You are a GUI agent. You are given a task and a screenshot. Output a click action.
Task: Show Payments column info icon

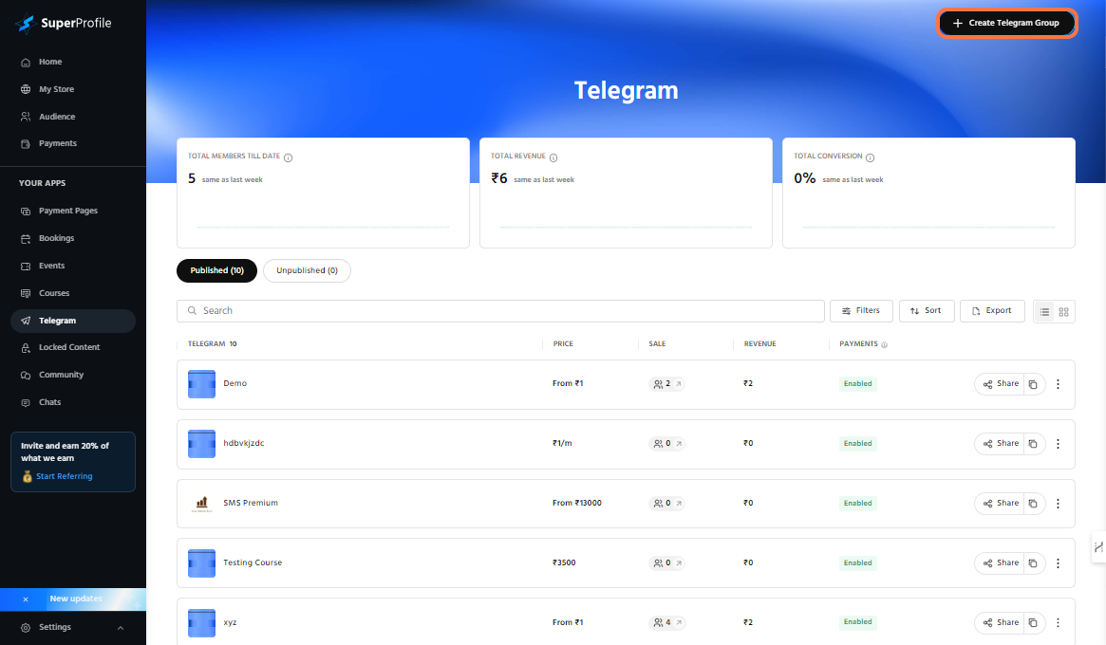[x=885, y=344]
